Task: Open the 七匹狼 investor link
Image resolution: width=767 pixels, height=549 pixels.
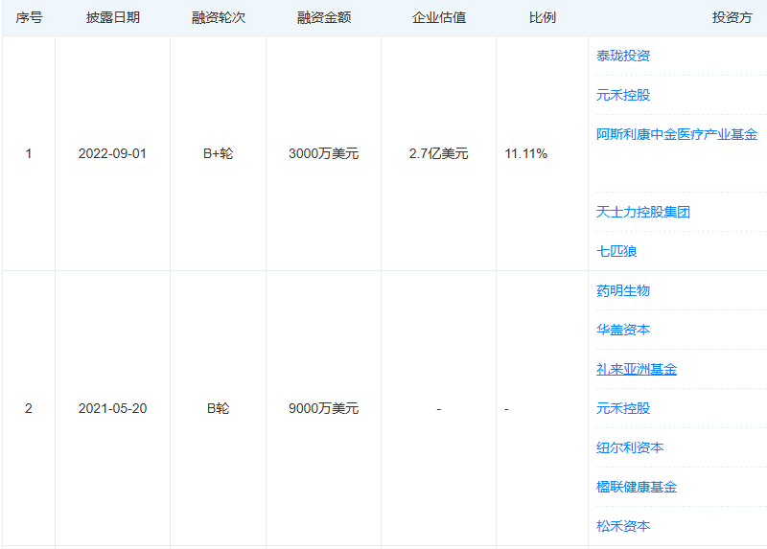Action: click(616, 251)
